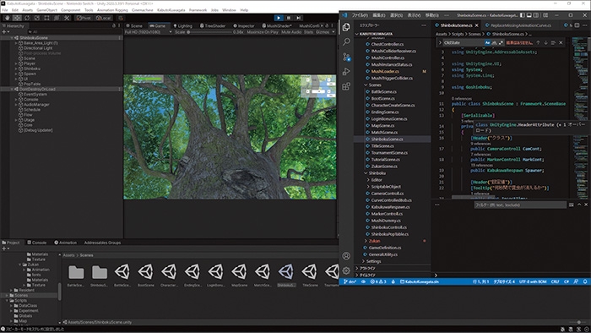Switch to the Console tab

tap(37, 243)
